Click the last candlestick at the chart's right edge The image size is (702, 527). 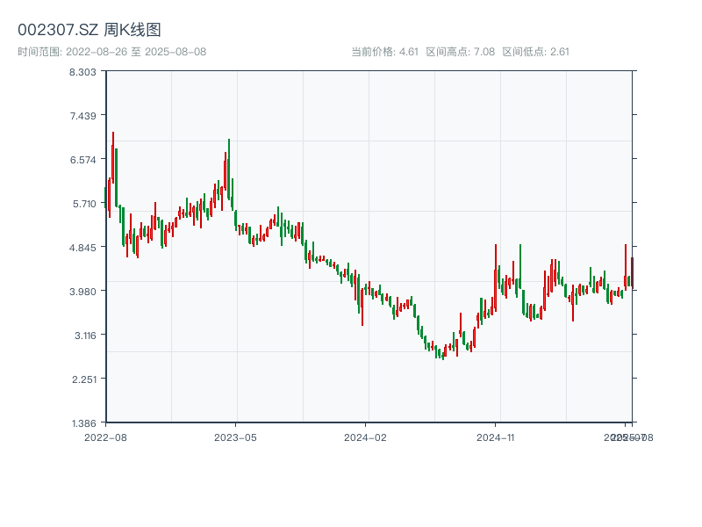pos(631,271)
